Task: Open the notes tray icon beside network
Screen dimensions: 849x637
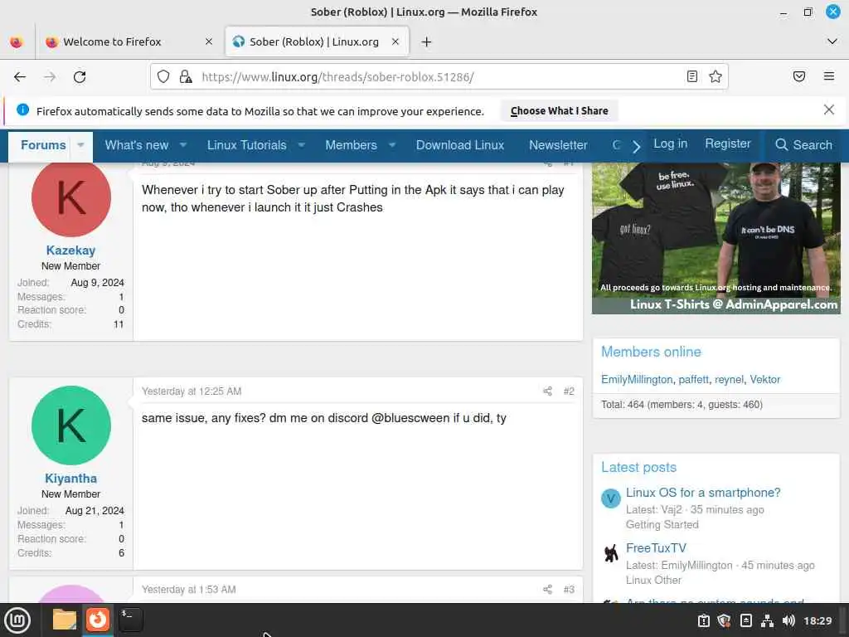Action: [745, 620]
